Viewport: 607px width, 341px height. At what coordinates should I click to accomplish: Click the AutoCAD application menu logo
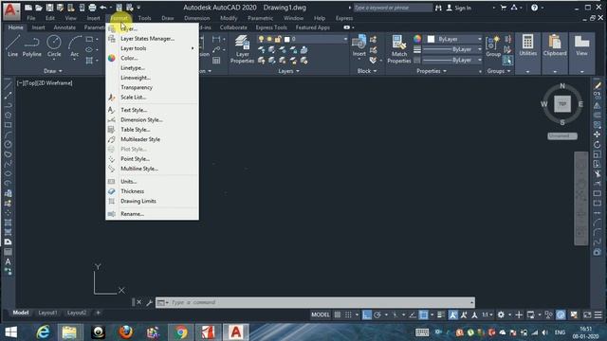click(10, 10)
